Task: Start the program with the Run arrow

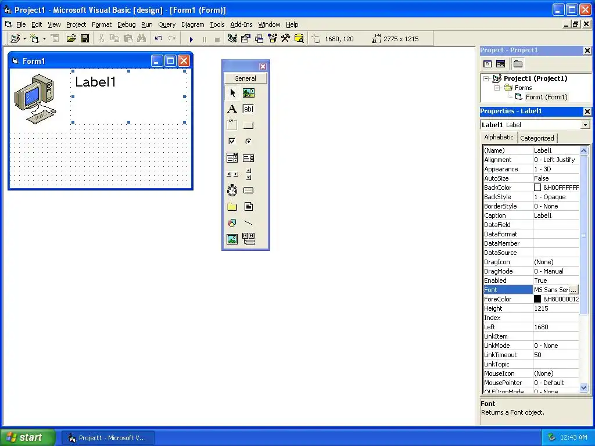Action: point(191,39)
